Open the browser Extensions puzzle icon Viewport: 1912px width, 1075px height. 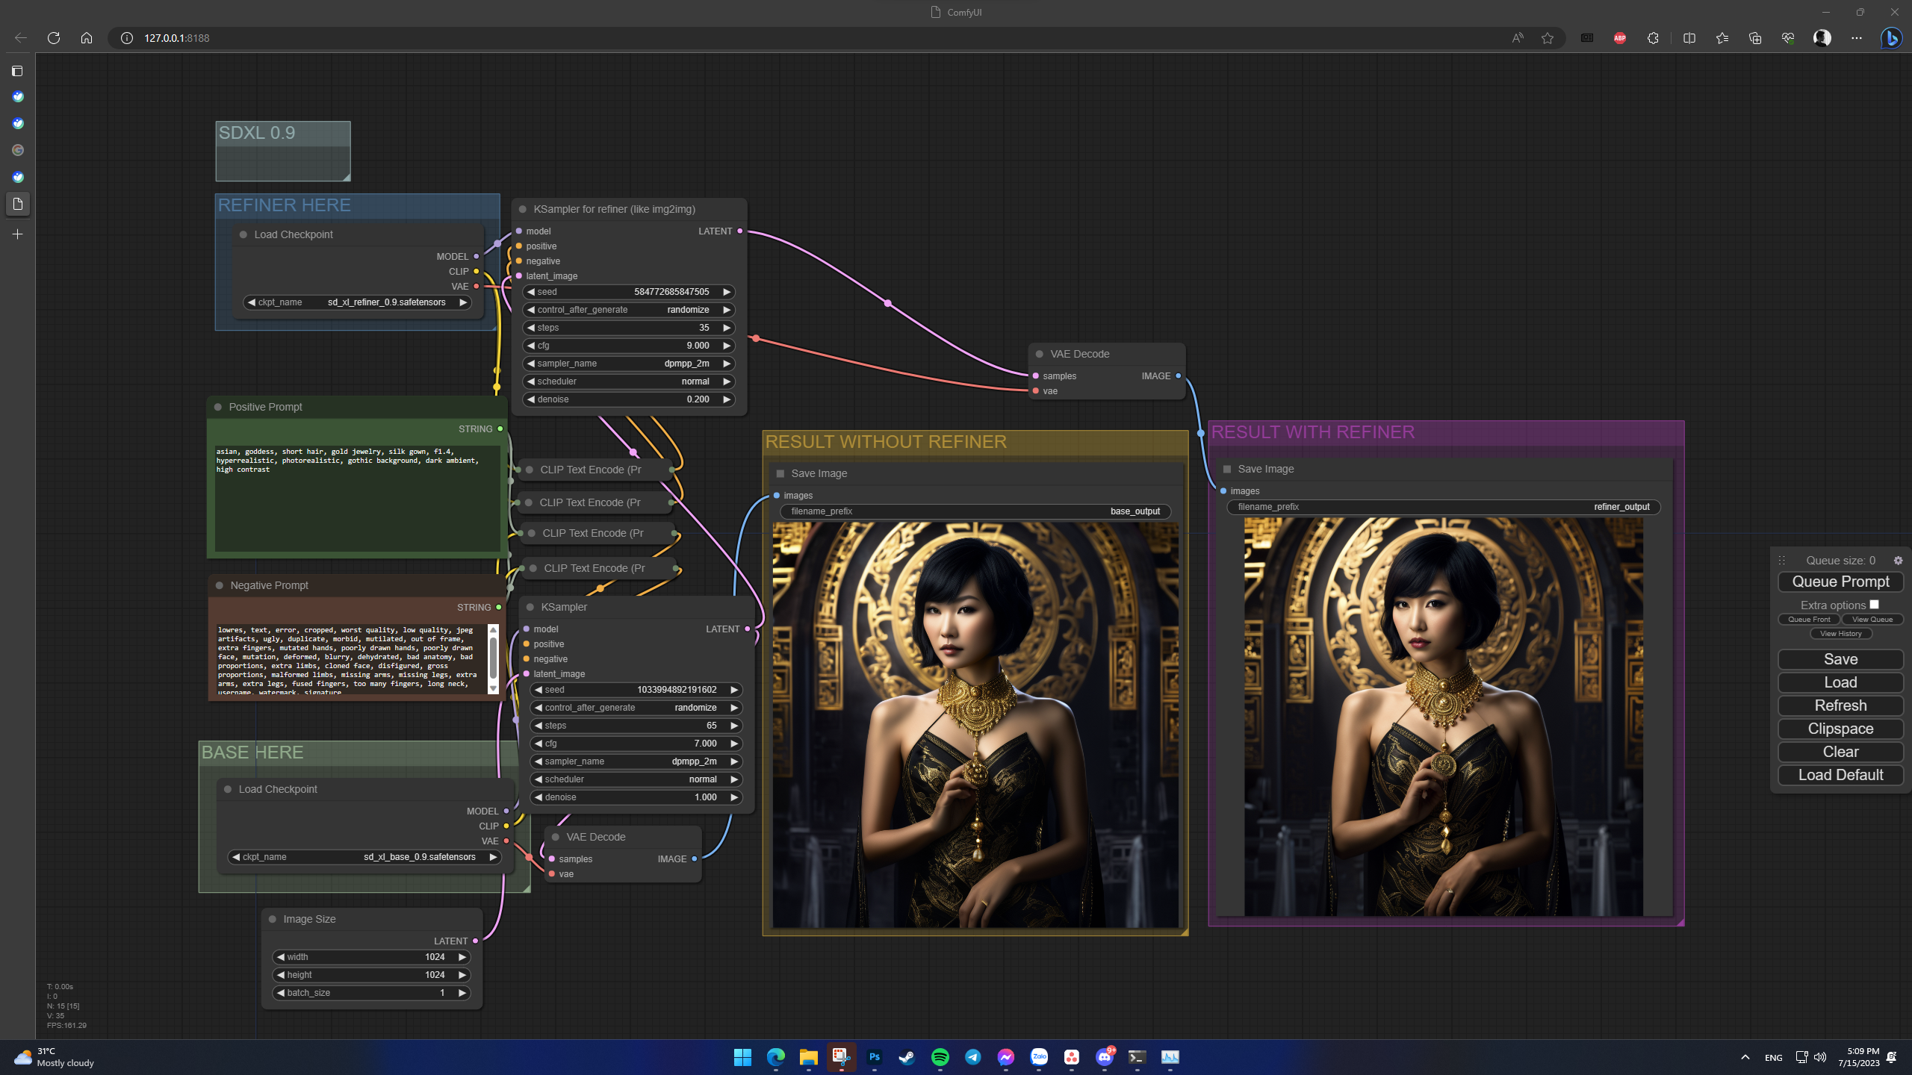pos(1653,38)
